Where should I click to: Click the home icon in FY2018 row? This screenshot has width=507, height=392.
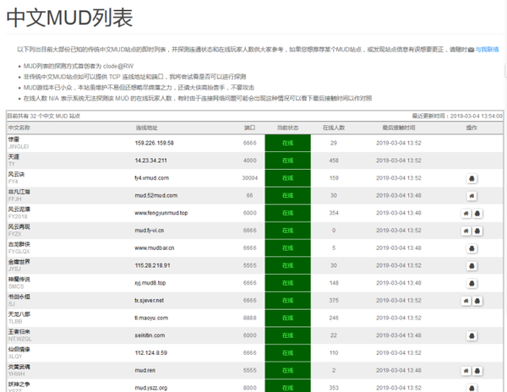[466, 213]
